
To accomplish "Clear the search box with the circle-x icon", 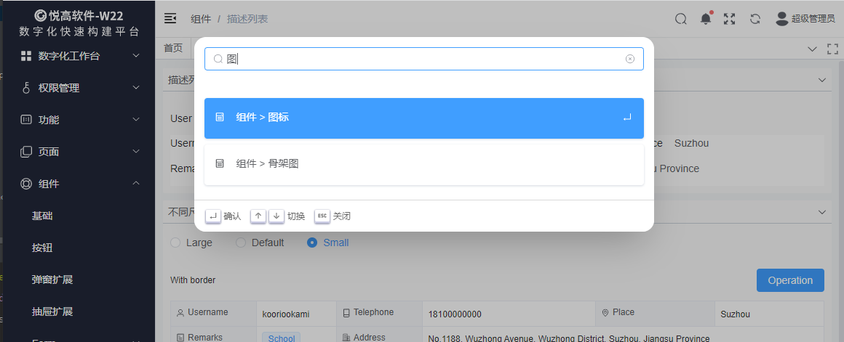I will [630, 59].
